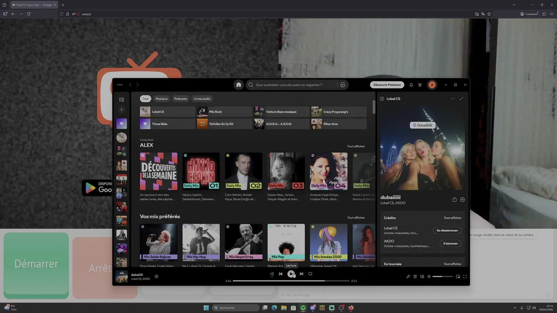Screen dimensions: 557x313
Task: Open Spotify notifications bell
Action: (411, 85)
